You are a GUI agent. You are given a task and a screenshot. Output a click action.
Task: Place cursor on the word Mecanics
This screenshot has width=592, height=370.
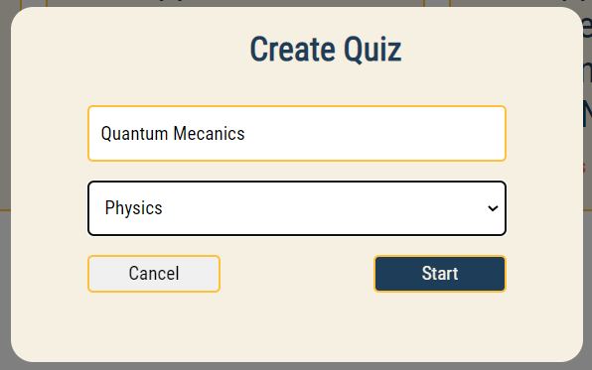pos(209,134)
